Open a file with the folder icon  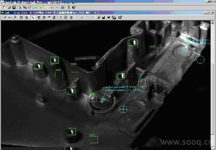pos(9,7)
